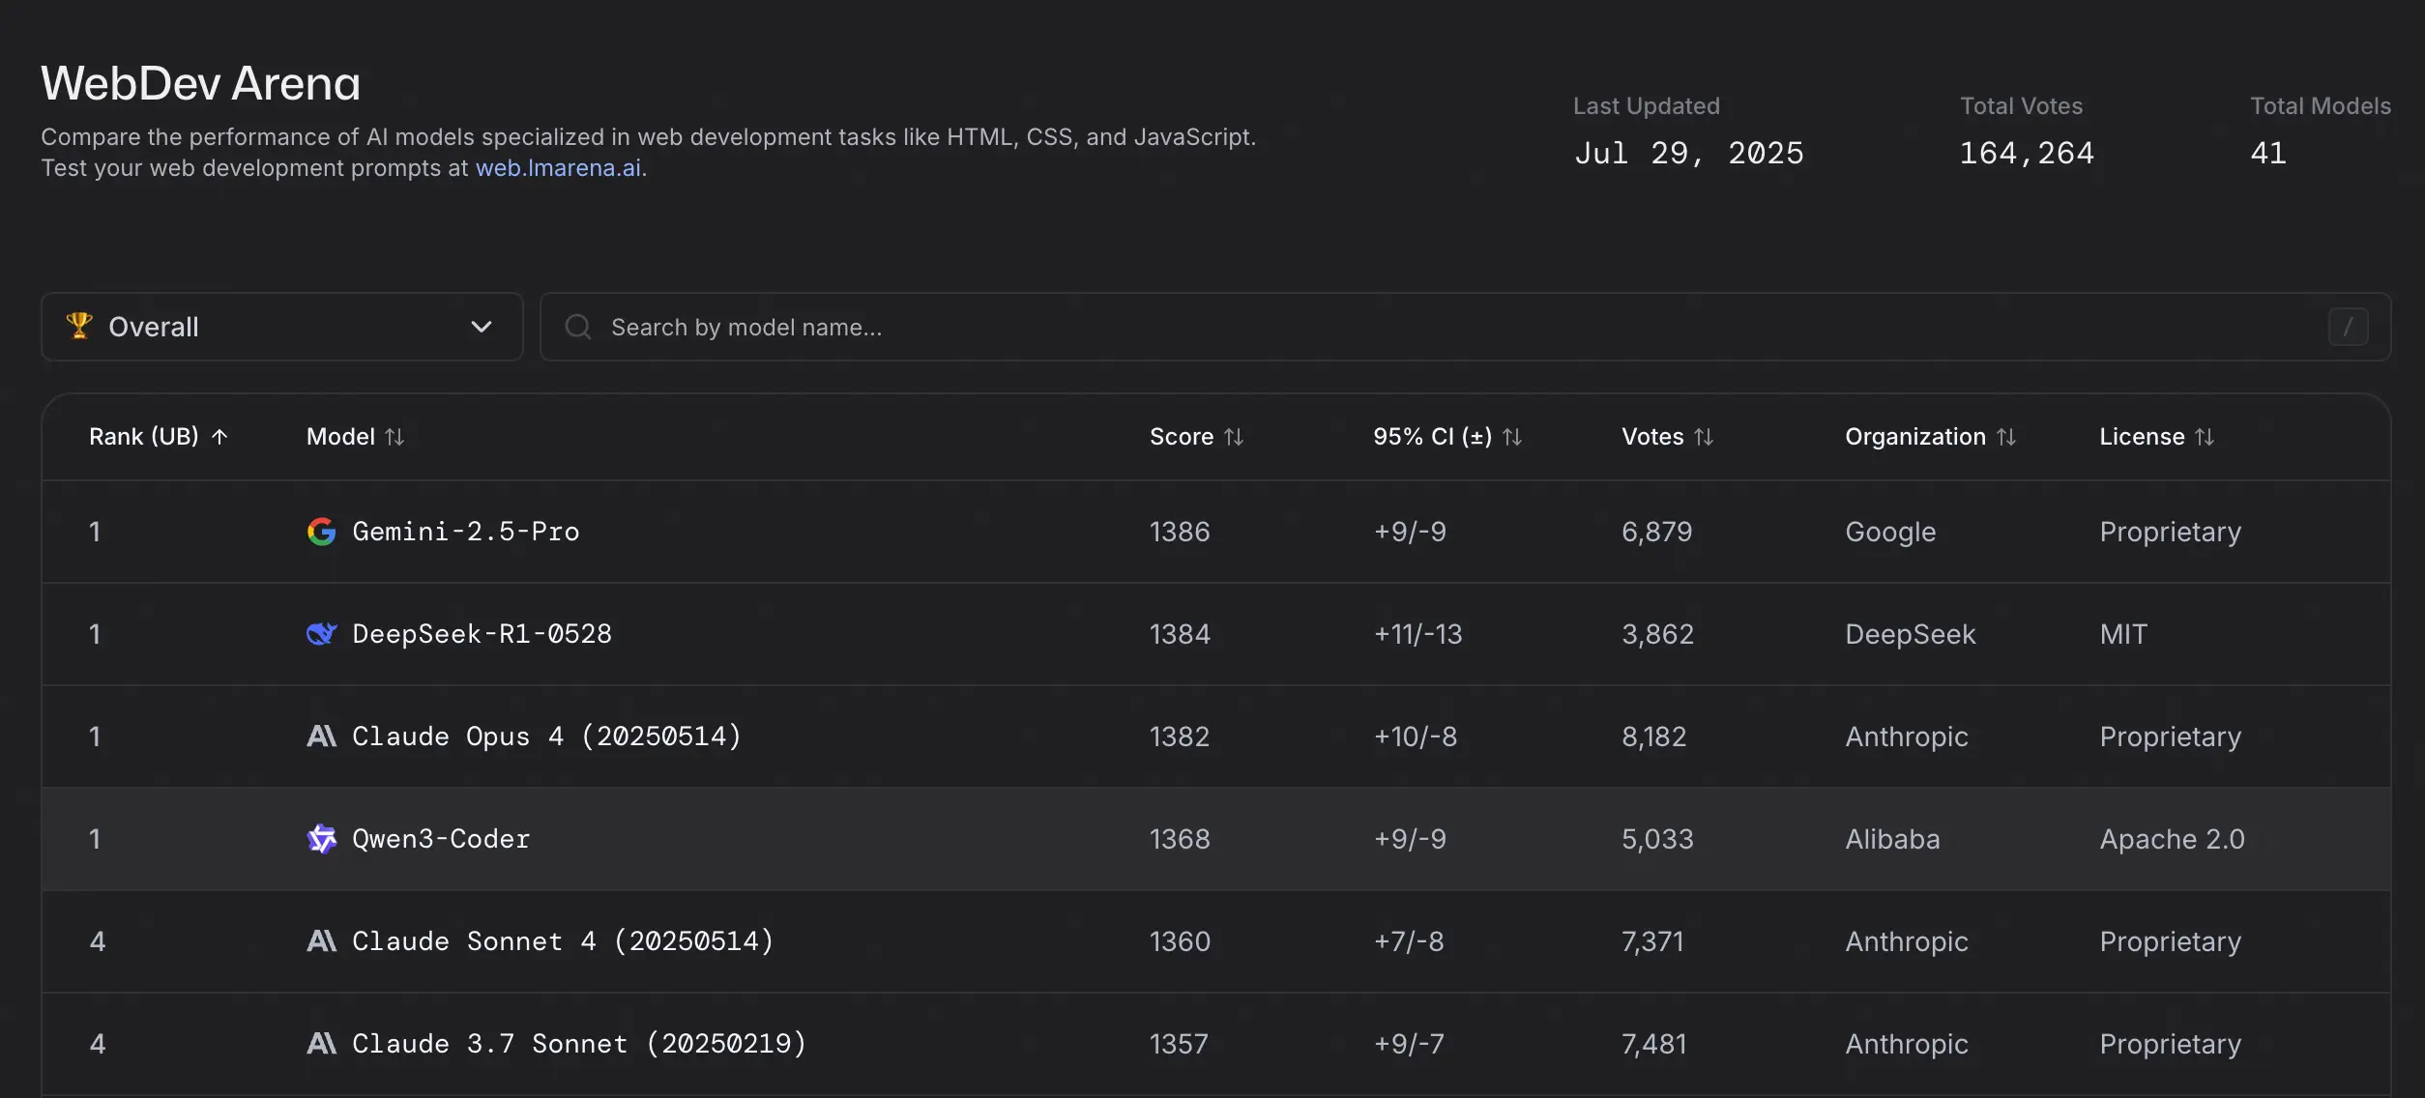Click votes value 5,033
The height and width of the screenshot is (1098, 2425).
click(1658, 839)
